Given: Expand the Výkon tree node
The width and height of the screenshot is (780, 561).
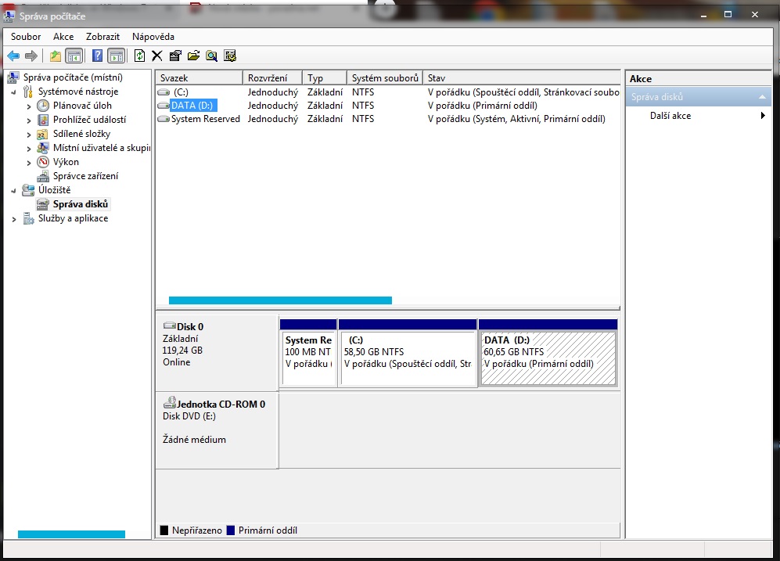Looking at the screenshot, I should [29, 162].
